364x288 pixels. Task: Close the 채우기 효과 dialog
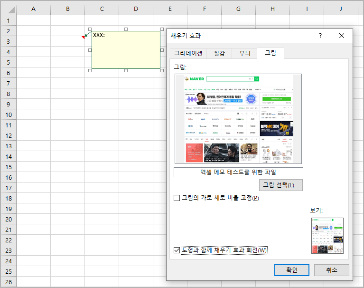[342, 36]
